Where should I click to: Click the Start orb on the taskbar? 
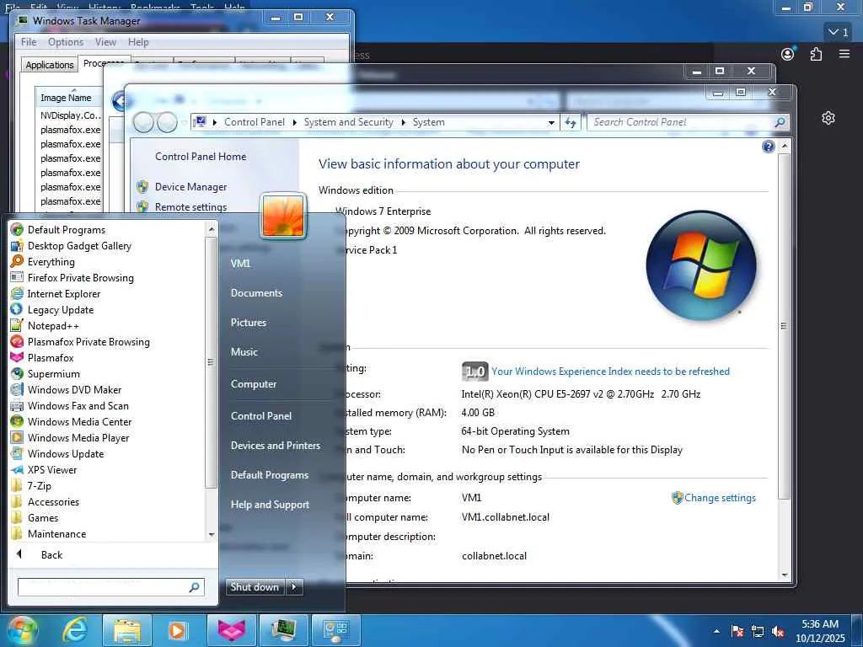point(22,630)
